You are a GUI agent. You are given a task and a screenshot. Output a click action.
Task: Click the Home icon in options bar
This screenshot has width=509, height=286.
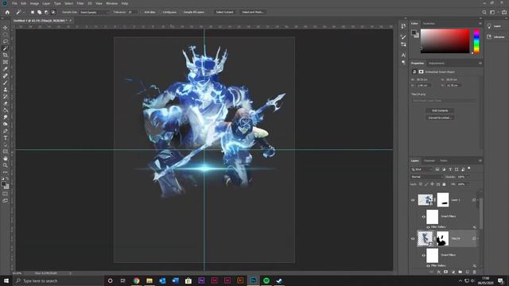(7, 12)
